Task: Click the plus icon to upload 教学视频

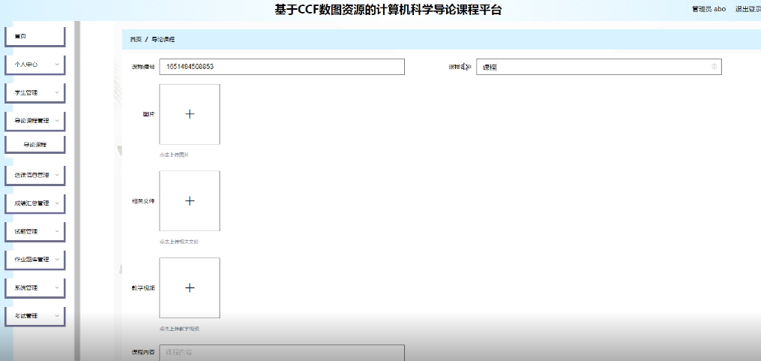Action: click(x=190, y=288)
